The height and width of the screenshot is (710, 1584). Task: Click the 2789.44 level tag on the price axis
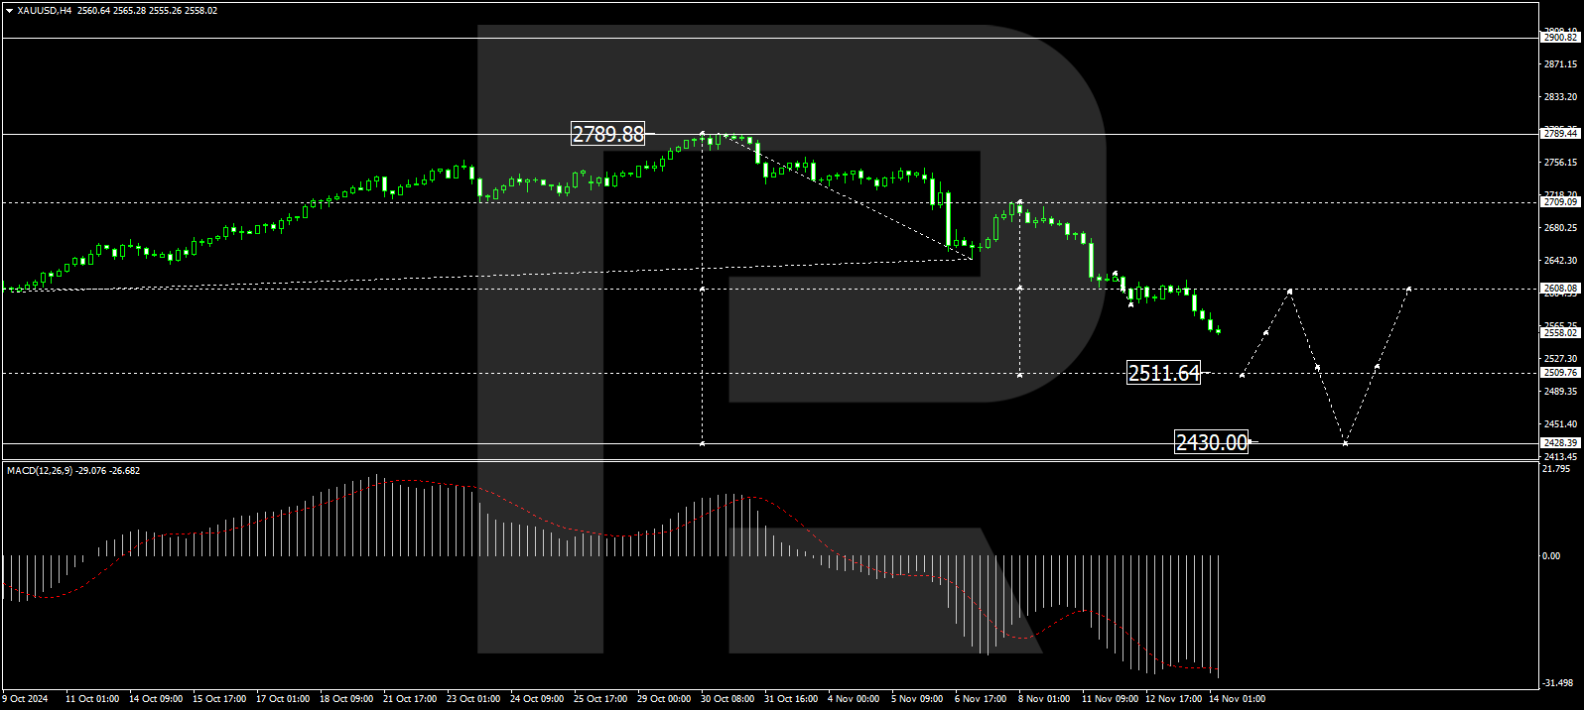[1559, 134]
